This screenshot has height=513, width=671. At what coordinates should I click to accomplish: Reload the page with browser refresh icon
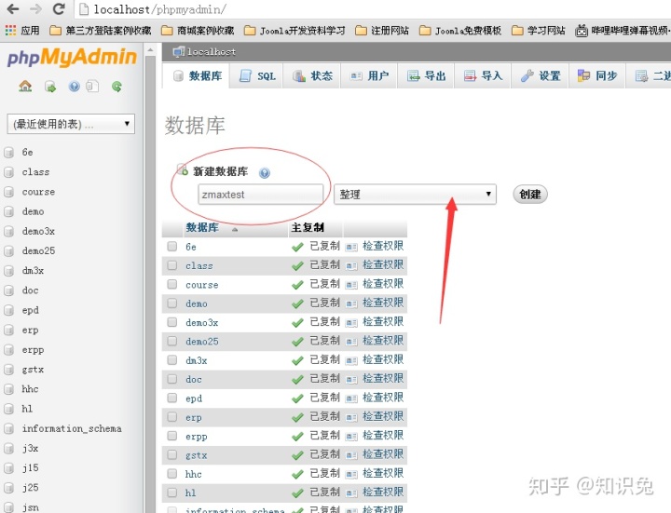pyautogui.click(x=59, y=9)
